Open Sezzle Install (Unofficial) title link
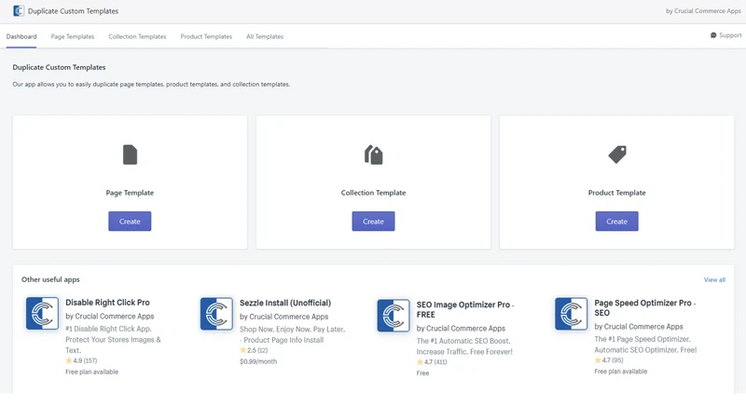Viewport: 746px width, 419px height. [x=285, y=304]
